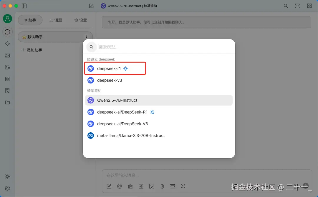Click 添加助手 to add an assistant
This screenshot has height=197, width=318.
point(32,50)
